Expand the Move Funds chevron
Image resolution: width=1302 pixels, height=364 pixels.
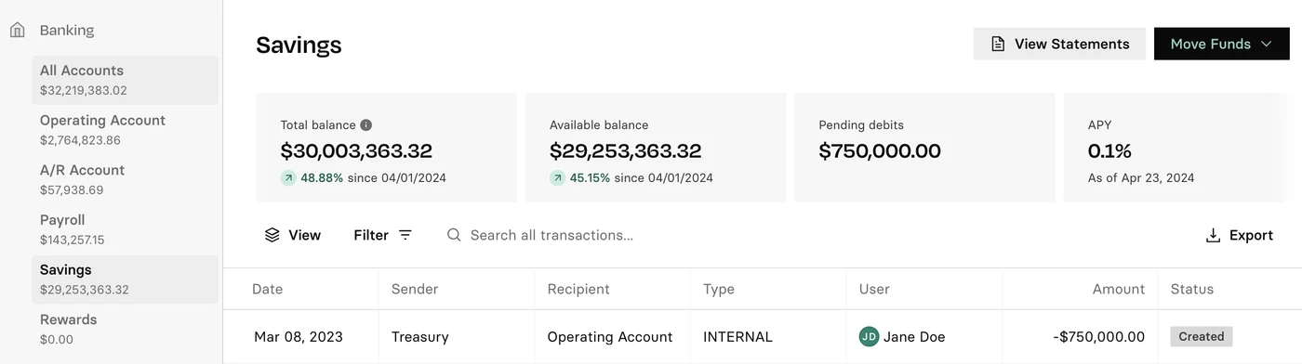coord(1267,44)
